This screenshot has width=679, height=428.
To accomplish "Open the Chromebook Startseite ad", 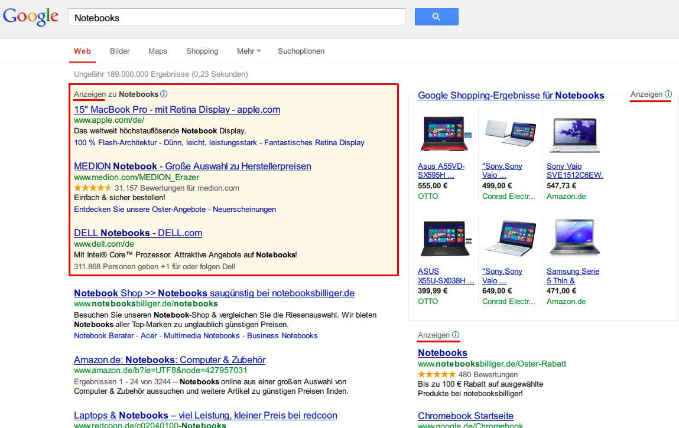I will [466, 416].
